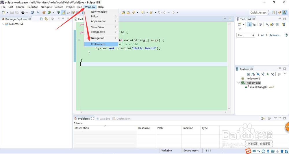Click the Next Annotation toolbar icon
This screenshot has height=154, width=289.
(143, 12)
